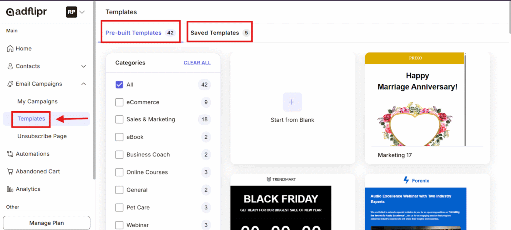Click the Home house icon in sidebar
This screenshot has height=230, width=511.
pos(10,49)
